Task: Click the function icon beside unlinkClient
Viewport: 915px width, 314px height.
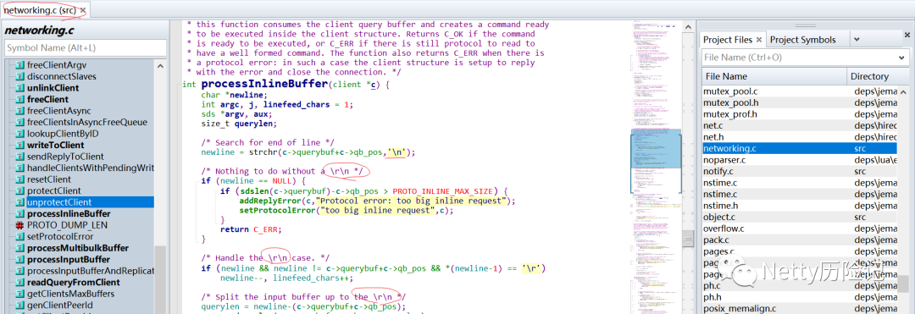Action: coord(19,88)
